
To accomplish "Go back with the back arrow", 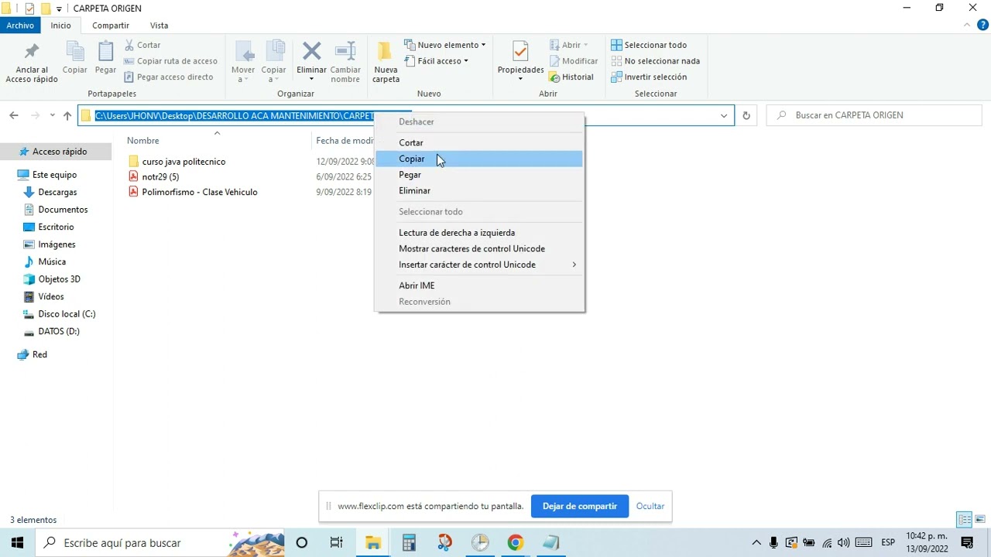I will [x=14, y=115].
